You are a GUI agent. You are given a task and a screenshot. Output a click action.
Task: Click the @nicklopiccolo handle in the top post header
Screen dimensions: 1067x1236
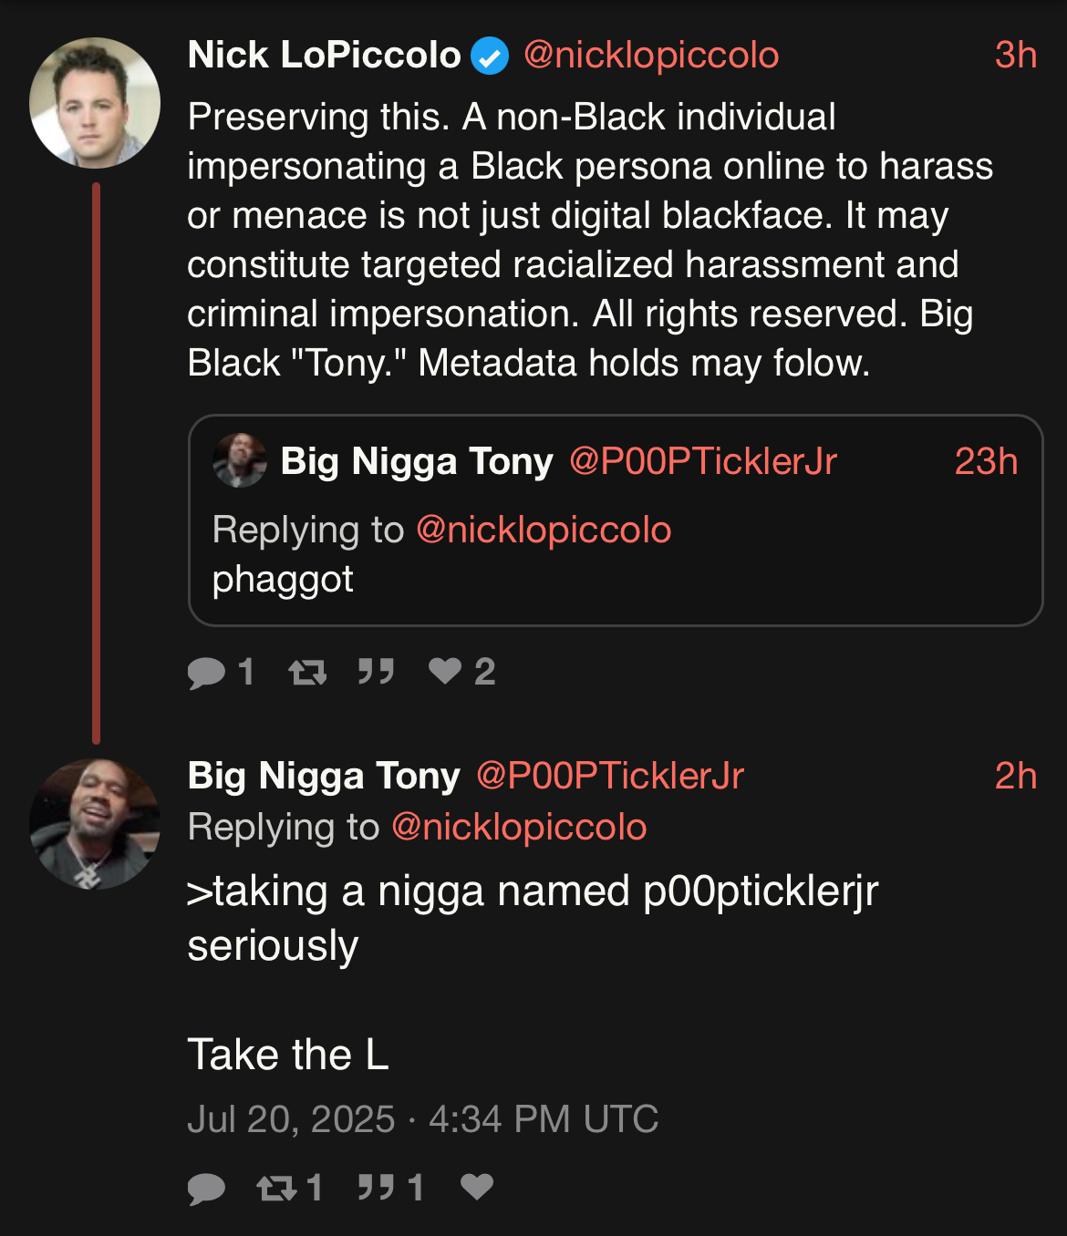tap(651, 56)
